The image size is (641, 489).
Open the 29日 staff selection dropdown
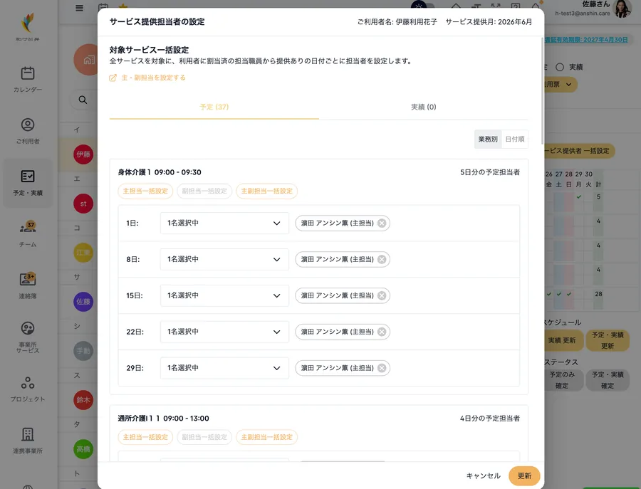click(x=224, y=368)
